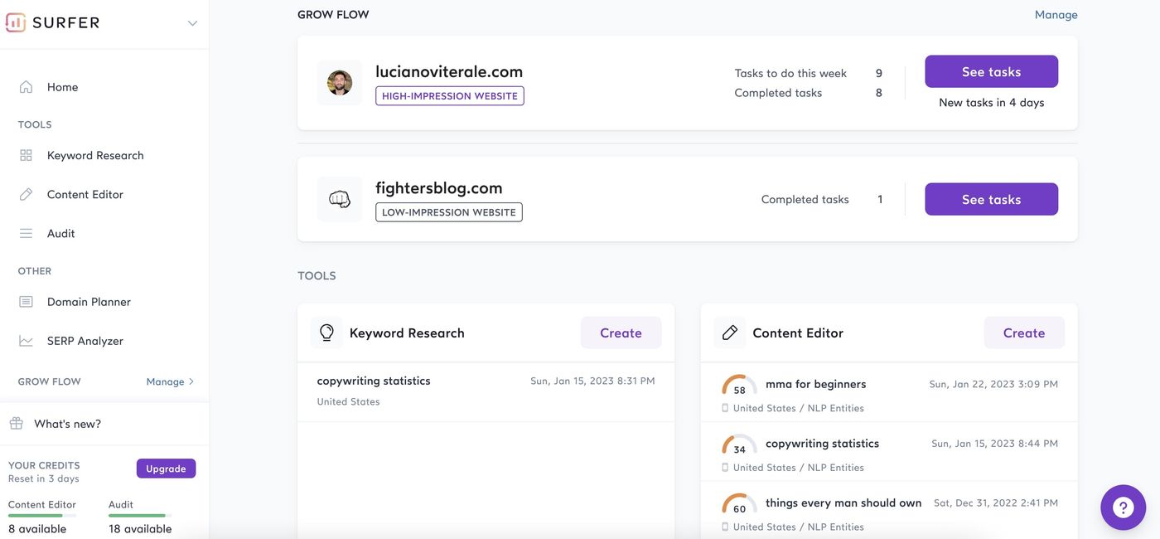
Task: Create new Content Editor
Action: coord(1024,333)
